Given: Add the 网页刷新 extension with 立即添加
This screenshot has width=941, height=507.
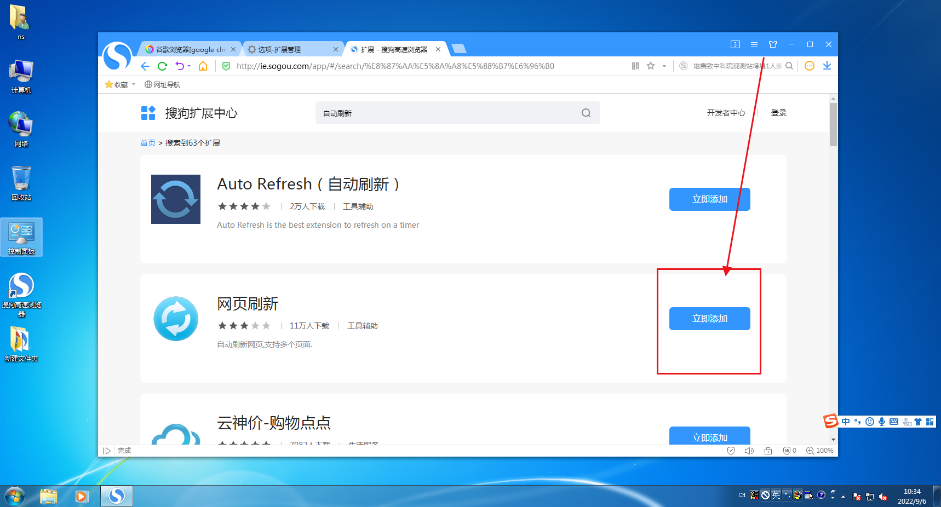Looking at the screenshot, I should pyautogui.click(x=710, y=319).
